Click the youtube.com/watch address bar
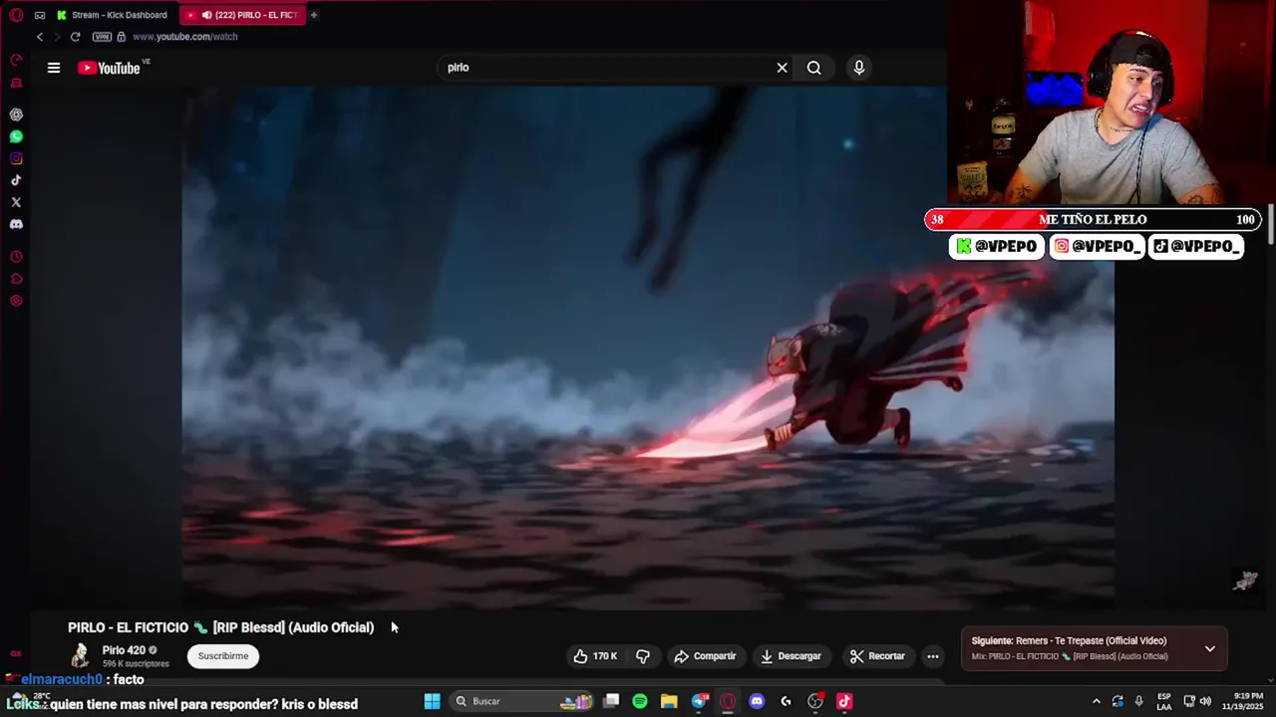This screenshot has height=717, width=1276. coord(184,37)
